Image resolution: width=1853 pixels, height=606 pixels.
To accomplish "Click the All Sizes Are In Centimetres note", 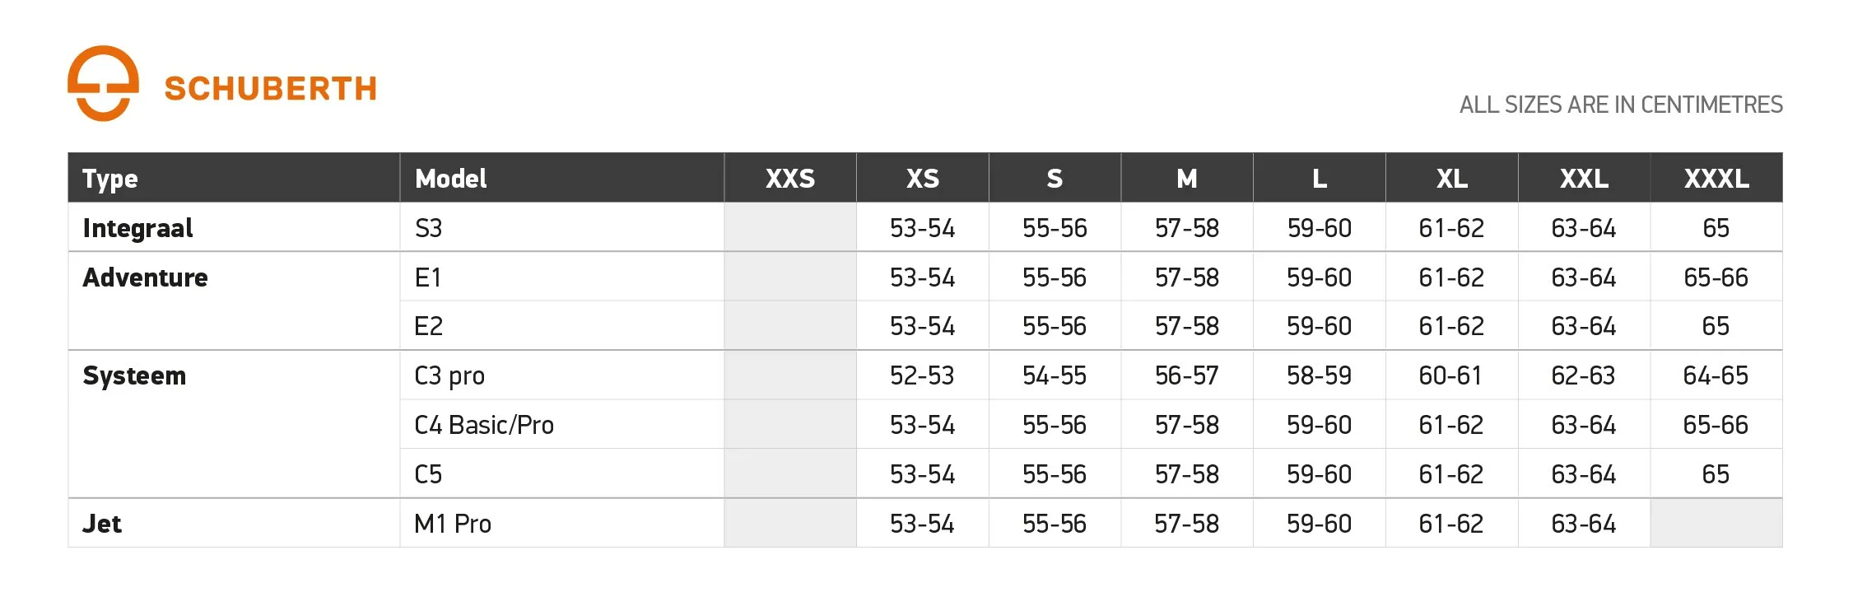I will point(1621,105).
